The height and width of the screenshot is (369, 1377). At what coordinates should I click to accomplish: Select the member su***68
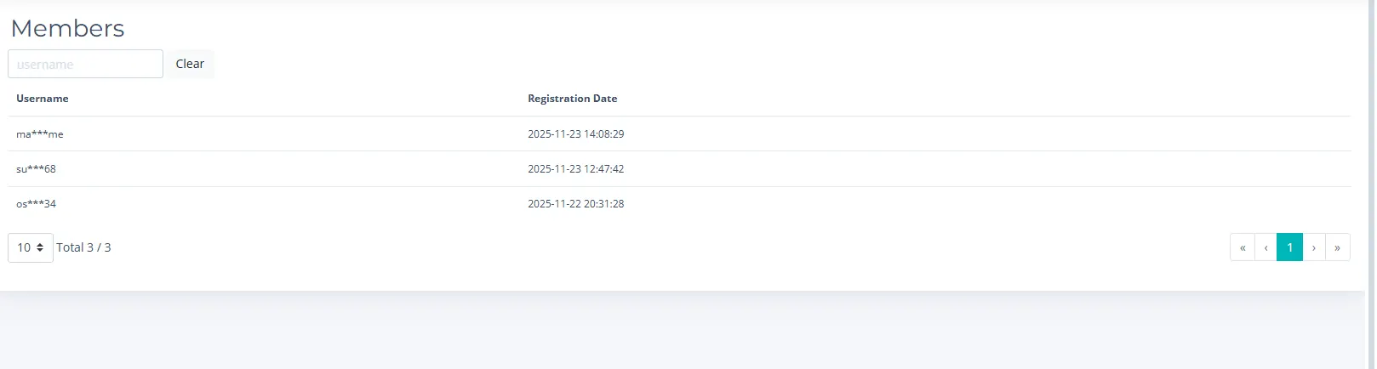click(36, 169)
